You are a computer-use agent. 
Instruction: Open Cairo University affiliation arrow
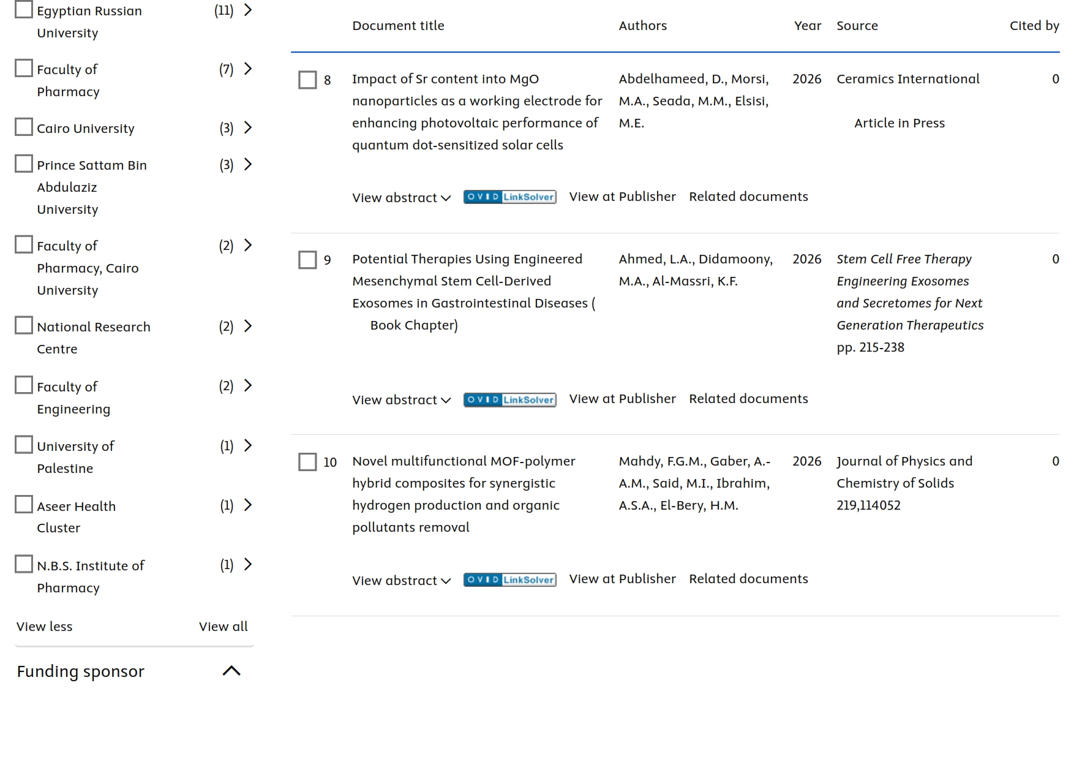[x=248, y=127]
